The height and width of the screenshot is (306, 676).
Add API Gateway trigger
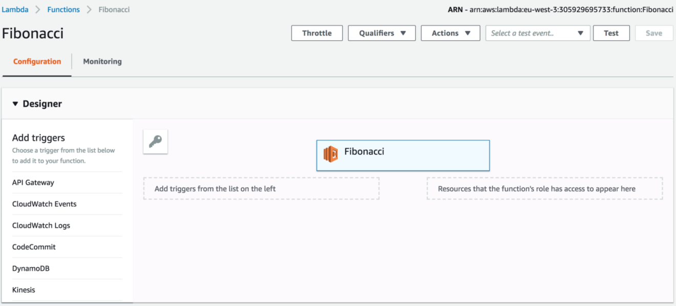pyautogui.click(x=67, y=183)
